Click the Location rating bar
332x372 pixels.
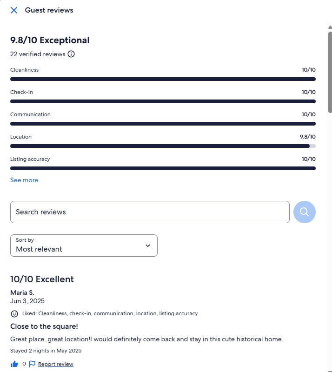(x=163, y=146)
